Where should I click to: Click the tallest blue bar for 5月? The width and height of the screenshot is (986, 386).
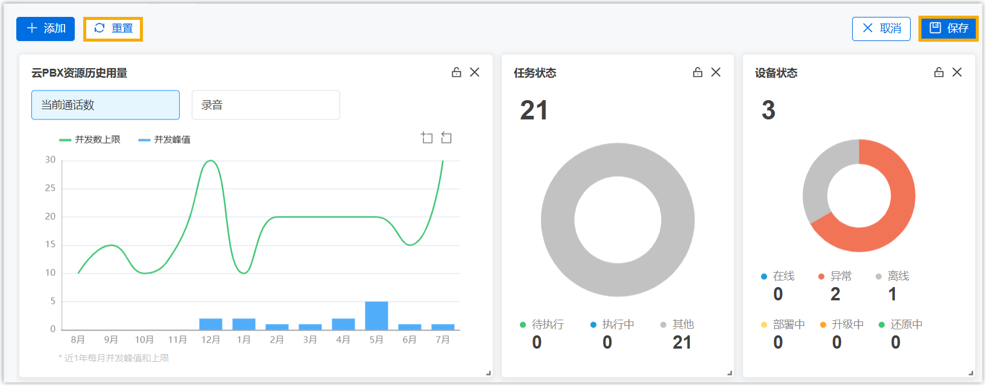point(376,315)
